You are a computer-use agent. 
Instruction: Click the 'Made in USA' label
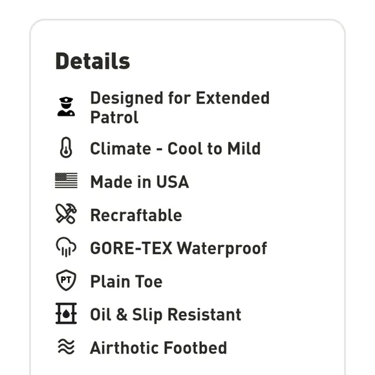coord(140,182)
